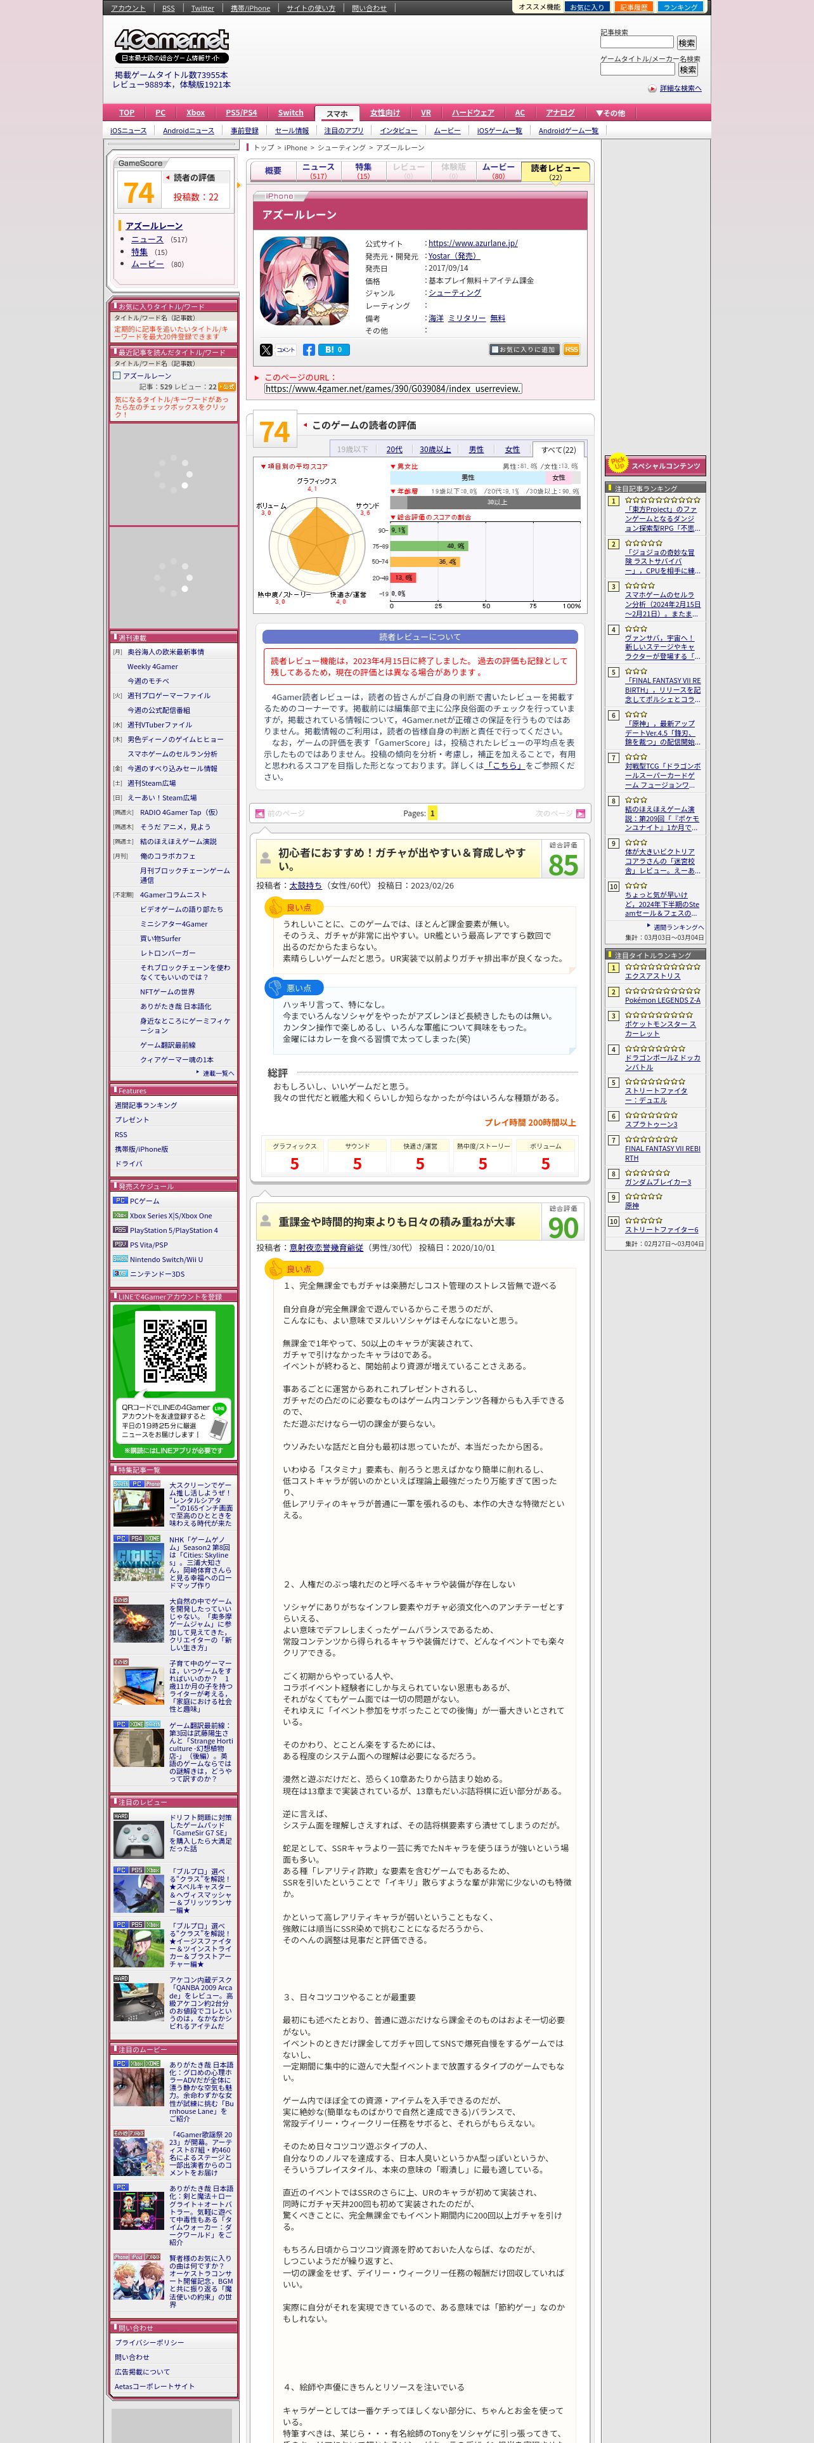Open the 特集 (15) tab
Screen dimensions: 814x2443
(x=363, y=171)
